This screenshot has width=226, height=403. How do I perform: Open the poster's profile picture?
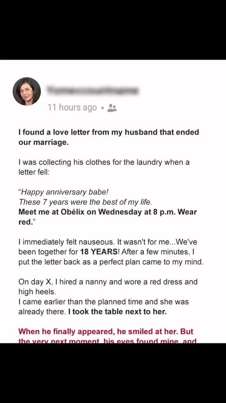pyautogui.click(x=27, y=91)
